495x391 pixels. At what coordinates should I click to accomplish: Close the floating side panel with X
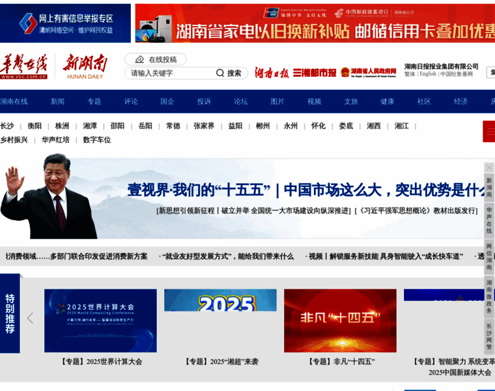(x=489, y=167)
